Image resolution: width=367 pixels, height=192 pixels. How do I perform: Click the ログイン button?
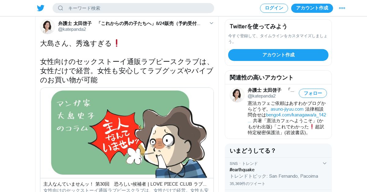click(x=274, y=8)
